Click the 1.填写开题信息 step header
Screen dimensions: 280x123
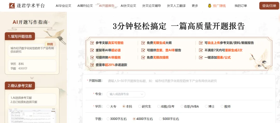point(20,36)
